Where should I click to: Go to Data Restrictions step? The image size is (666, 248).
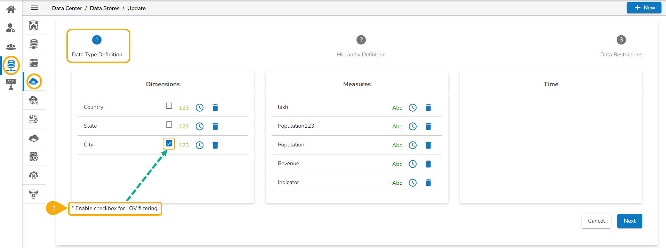[x=621, y=40]
